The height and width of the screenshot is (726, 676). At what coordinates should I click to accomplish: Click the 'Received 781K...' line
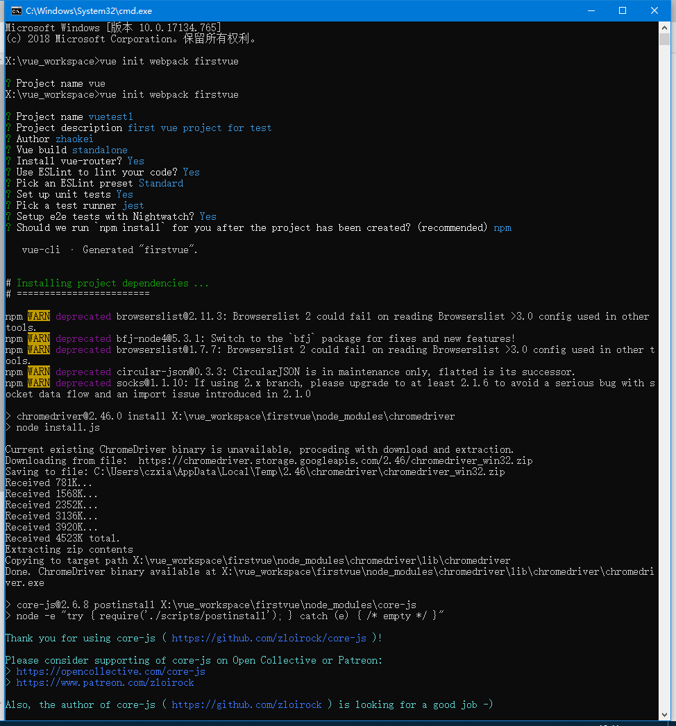(x=49, y=483)
